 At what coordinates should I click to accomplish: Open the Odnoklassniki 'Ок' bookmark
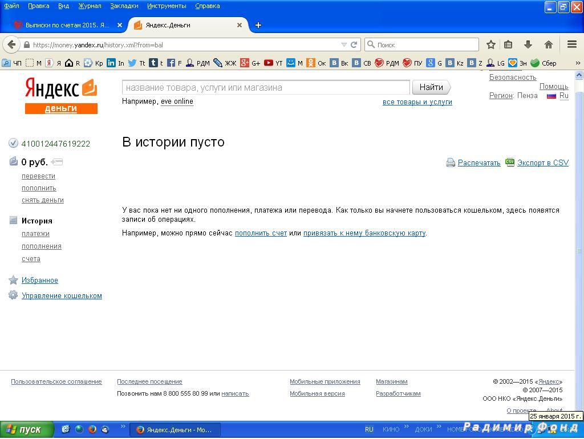316,63
